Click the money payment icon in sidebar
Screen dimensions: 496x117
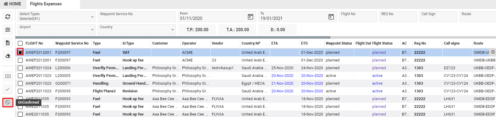click(8, 76)
